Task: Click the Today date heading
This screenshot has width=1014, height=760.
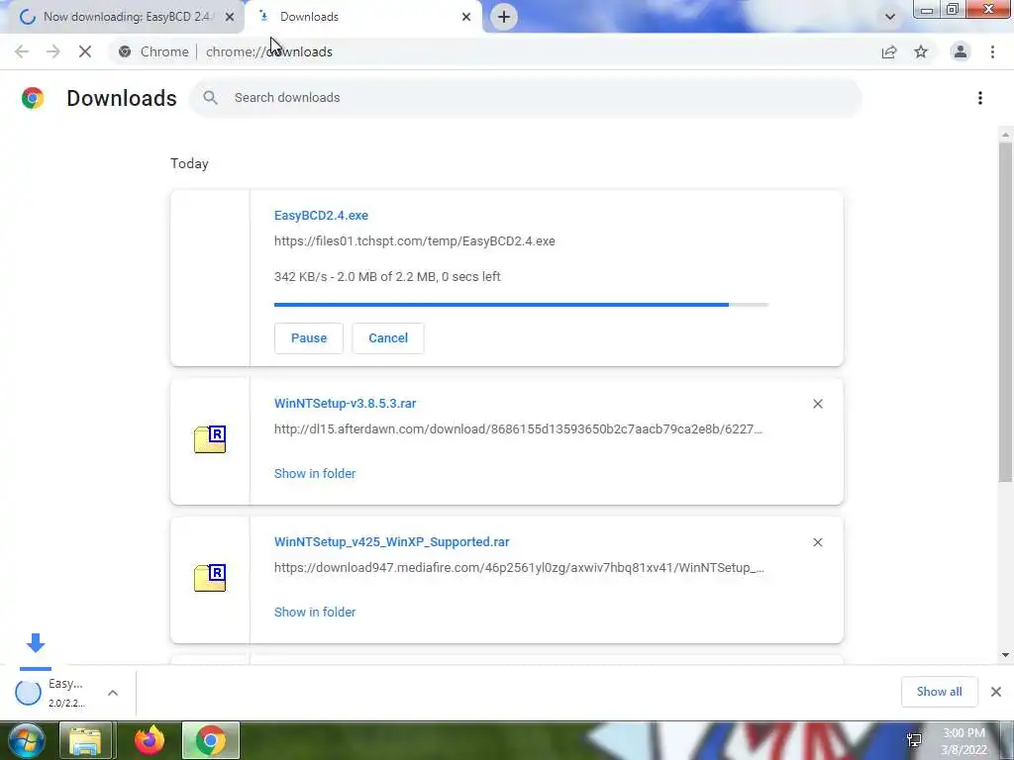Action: coord(189,163)
